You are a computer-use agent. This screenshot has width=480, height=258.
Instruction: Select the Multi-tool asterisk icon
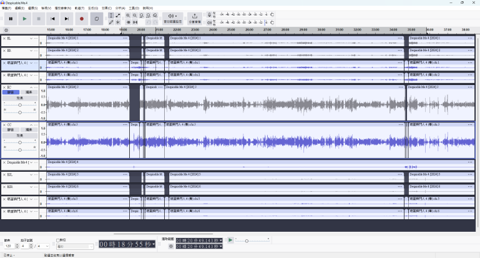point(118,22)
